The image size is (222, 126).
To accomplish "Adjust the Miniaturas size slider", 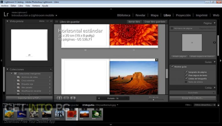I will (153, 100).
